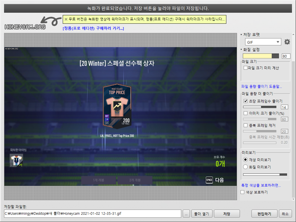Open protect specific color help link

tap(261, 185)
